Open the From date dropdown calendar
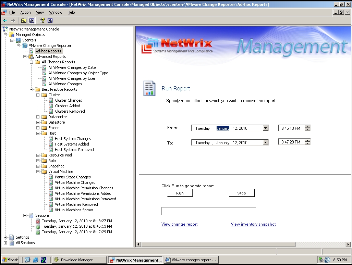 click(266, 128)
